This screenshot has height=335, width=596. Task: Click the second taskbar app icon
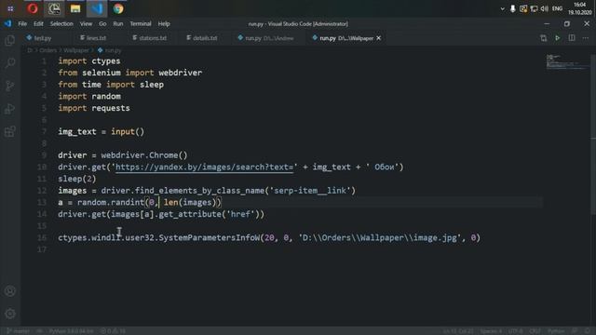click(x=54, y=8)
